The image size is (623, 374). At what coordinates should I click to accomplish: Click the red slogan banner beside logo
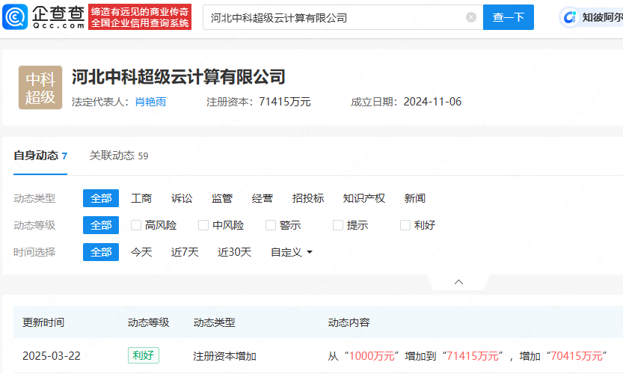pos(140,17)
